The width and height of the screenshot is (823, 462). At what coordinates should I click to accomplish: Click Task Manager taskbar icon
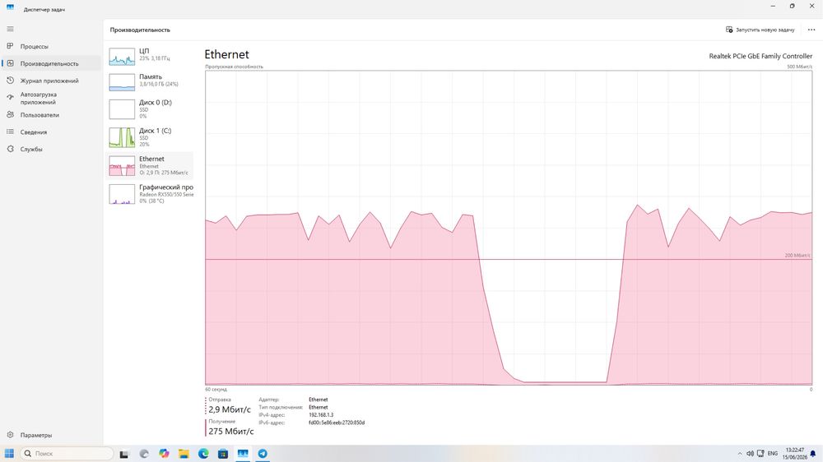[243, 454]
